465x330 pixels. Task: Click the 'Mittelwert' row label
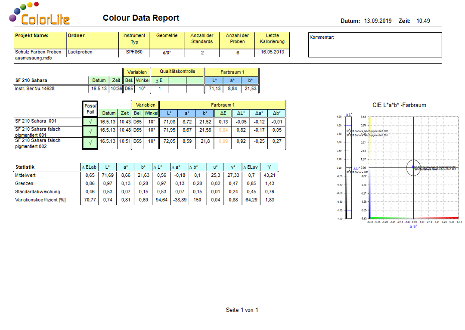coord(25,176)
